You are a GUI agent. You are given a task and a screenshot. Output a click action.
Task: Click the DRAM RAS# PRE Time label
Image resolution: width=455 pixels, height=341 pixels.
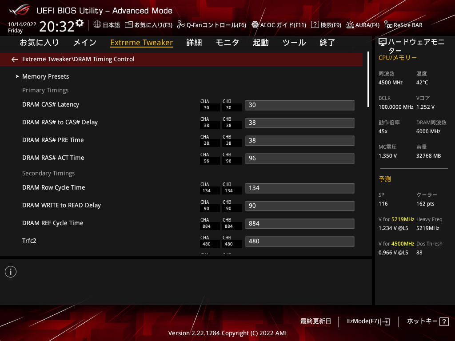53,140
